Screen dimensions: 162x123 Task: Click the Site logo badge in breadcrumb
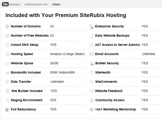coord(5,4)
